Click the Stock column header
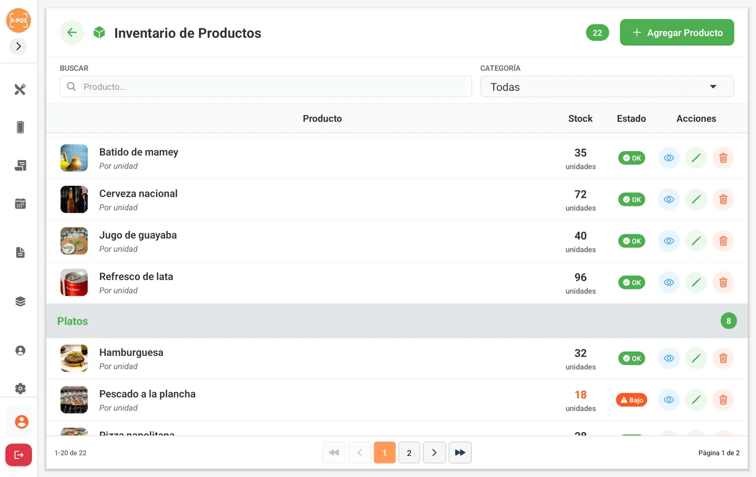756x477 pixels. (580, 118)
